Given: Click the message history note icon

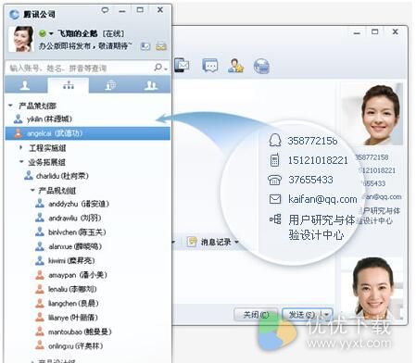Looking at the screenshot, I should coord(192,242).
